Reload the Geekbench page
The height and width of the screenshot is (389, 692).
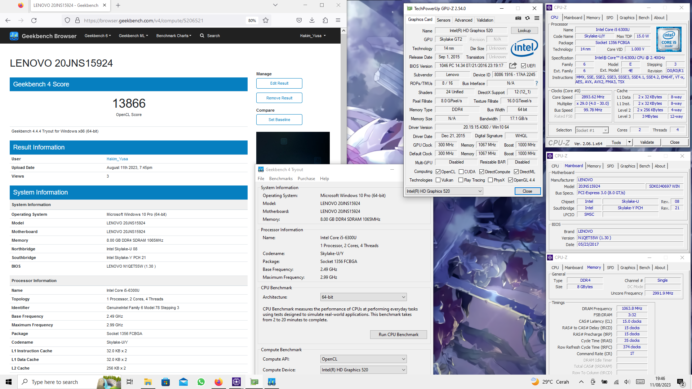coord(34,21)
